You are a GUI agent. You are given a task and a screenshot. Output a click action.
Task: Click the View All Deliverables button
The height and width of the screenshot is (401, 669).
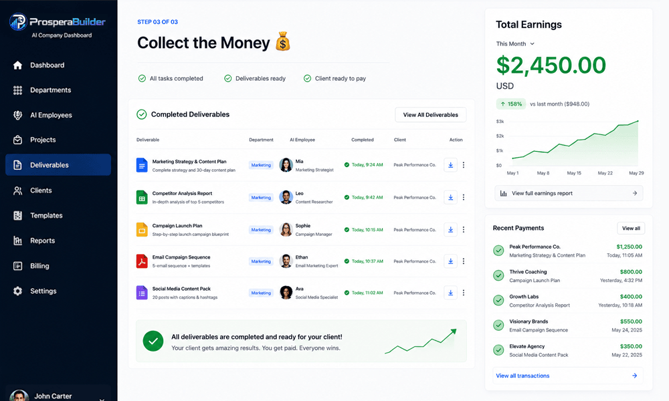(x=430, y=115)
